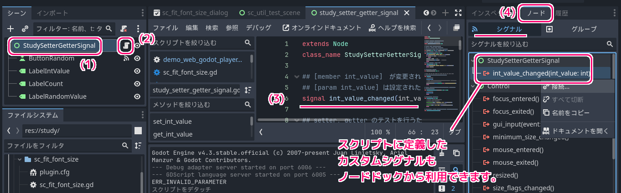The height and width of the screenshot is (193, 621).
Task: Click the スクリプトを絞り込む filter field
Action: click(x=201, y=43)
